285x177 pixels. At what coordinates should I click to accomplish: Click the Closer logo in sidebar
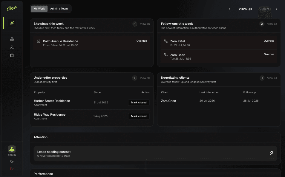click(12, 8)
